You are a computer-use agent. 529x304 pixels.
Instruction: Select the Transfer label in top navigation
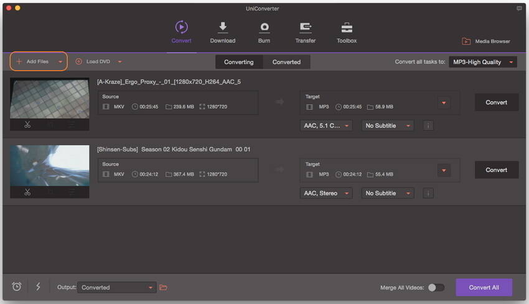(x=306, y=41)
